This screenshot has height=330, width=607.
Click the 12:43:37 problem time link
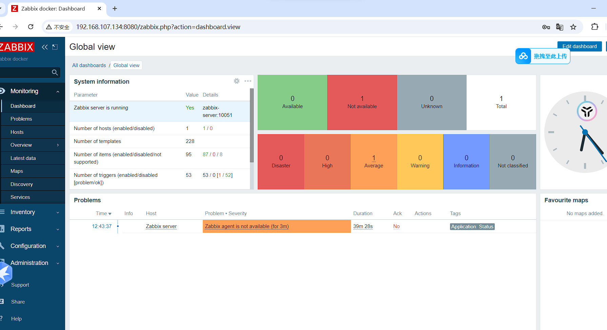102,226
